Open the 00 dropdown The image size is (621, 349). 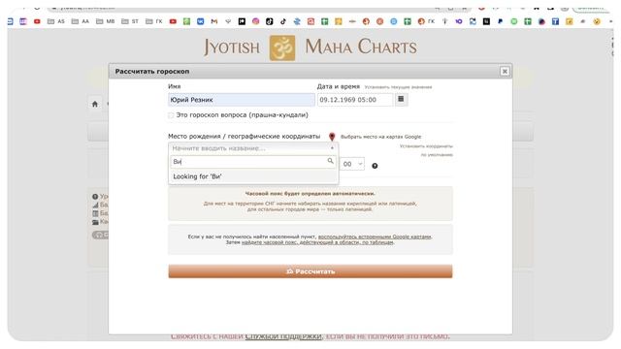[x=352, y=164]
